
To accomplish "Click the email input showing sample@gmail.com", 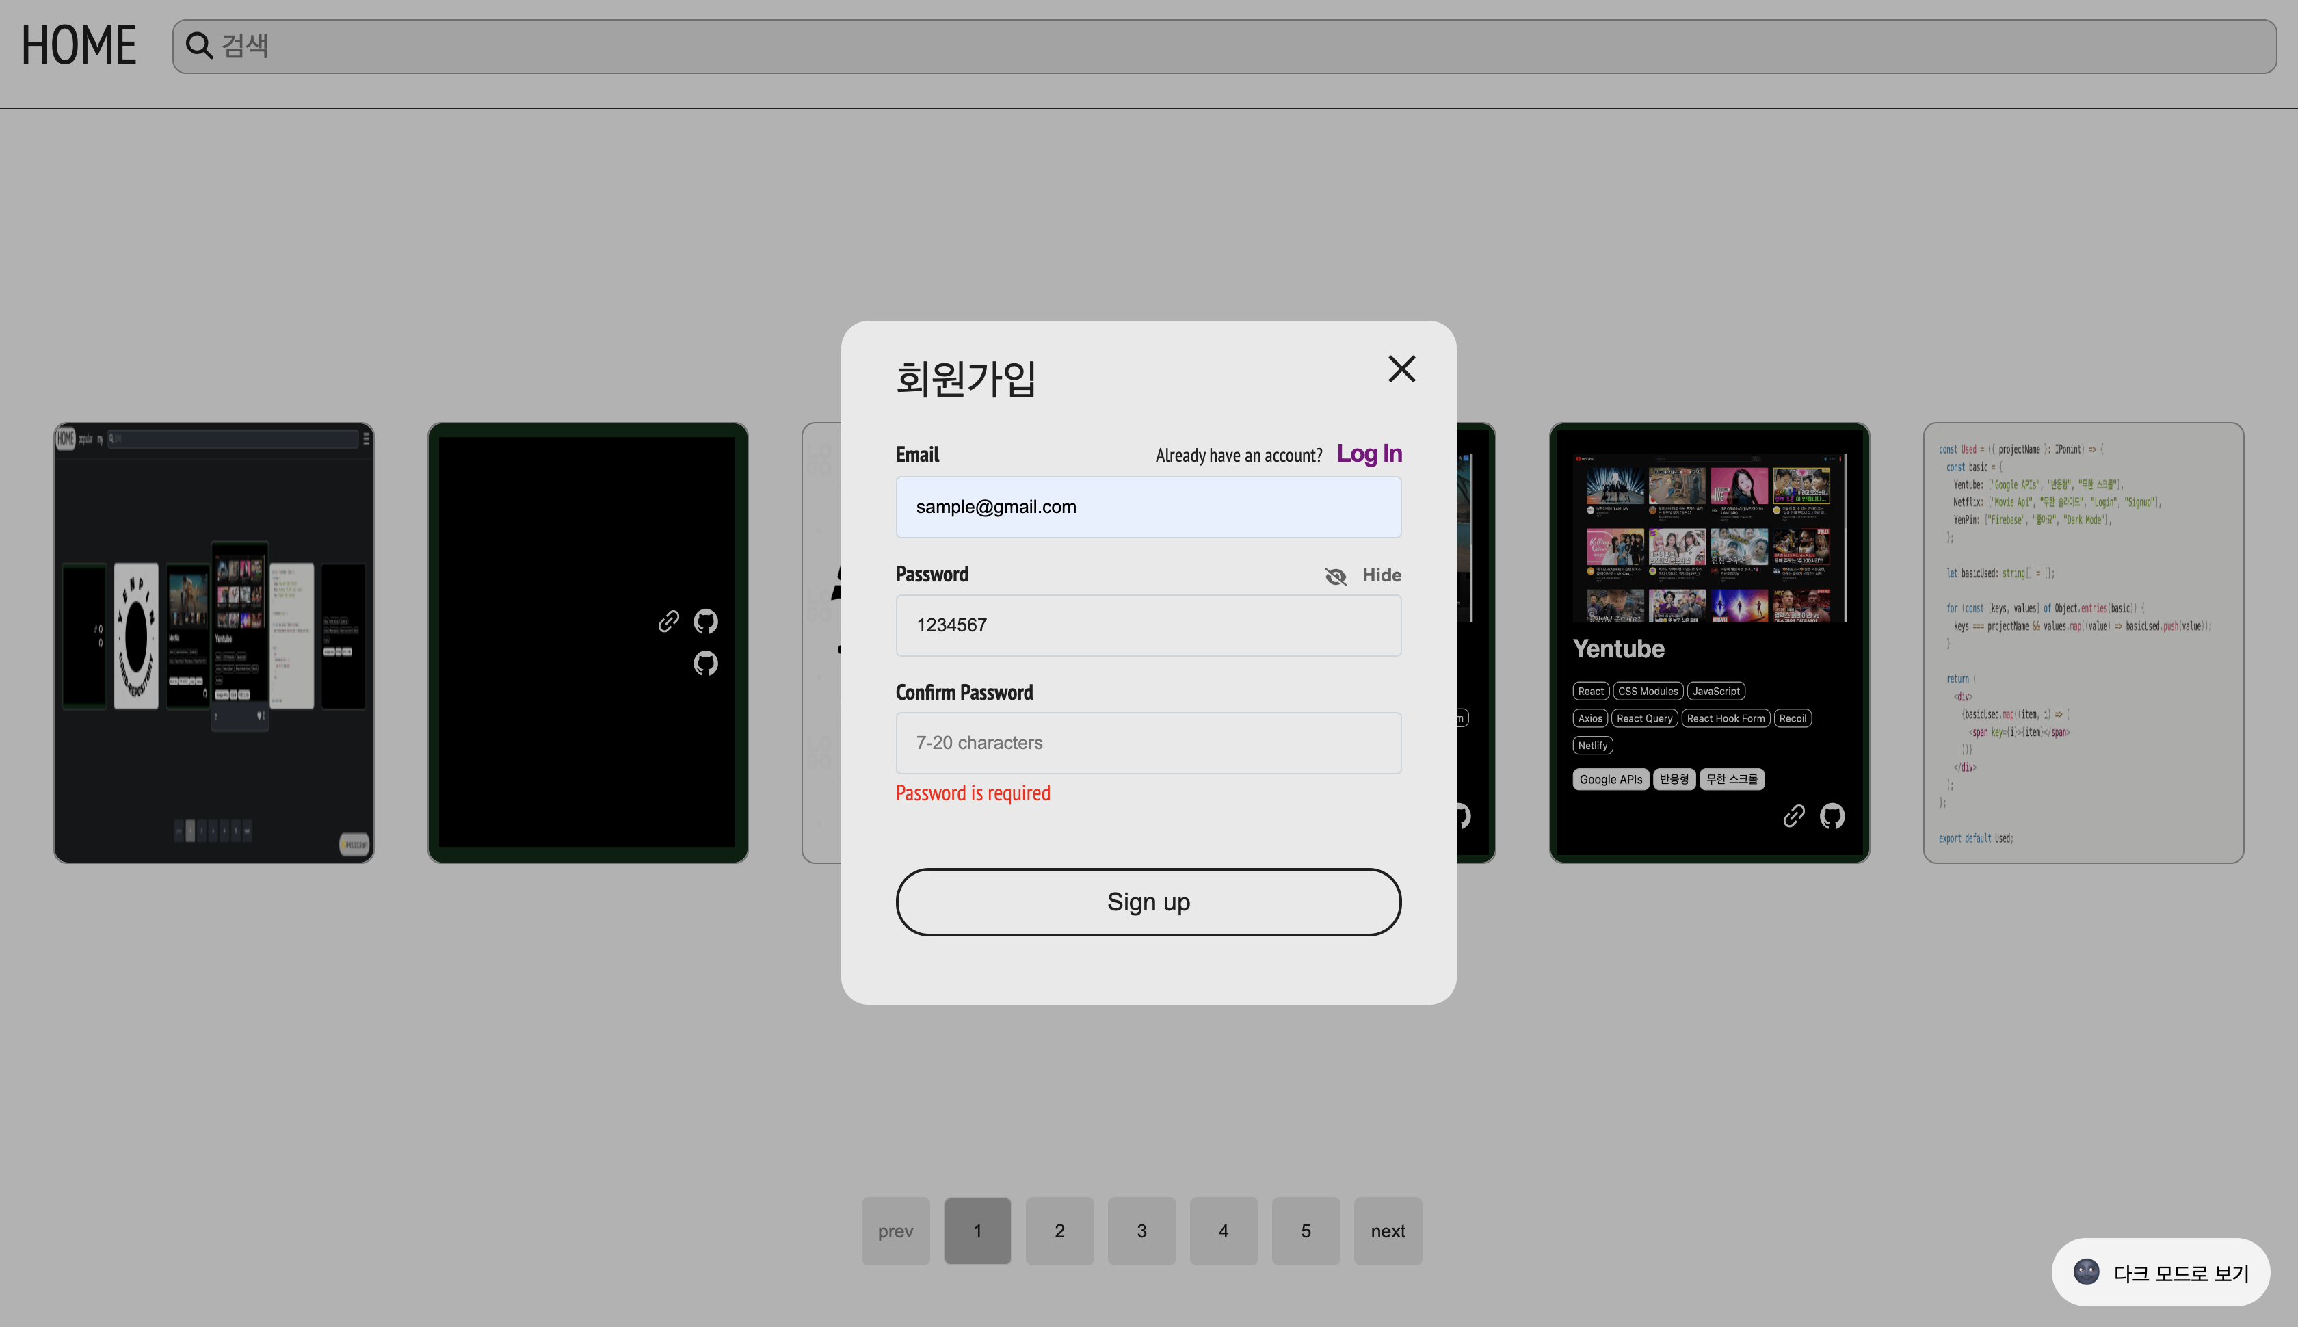I will click(x=1147, y=507).
